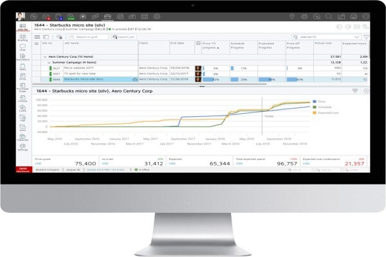Click the Search job button
Screen dimensions: 386x257
[x=124, y=37]
